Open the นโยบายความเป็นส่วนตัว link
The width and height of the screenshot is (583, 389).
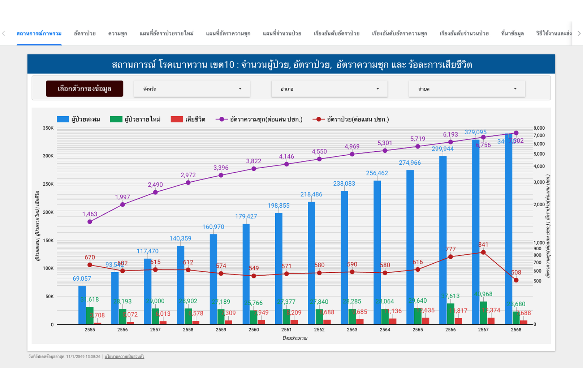pyautogui.click(x=124, y=356)
